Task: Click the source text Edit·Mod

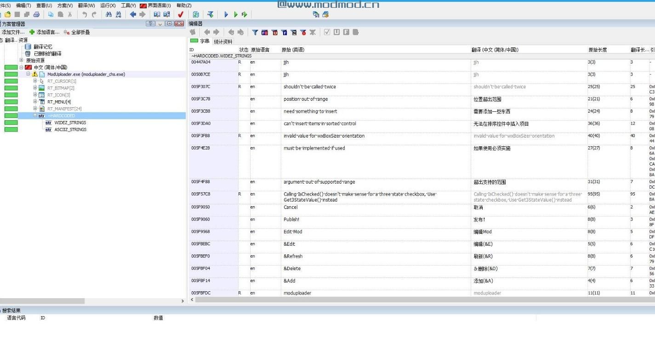Action: coord(292,231)
